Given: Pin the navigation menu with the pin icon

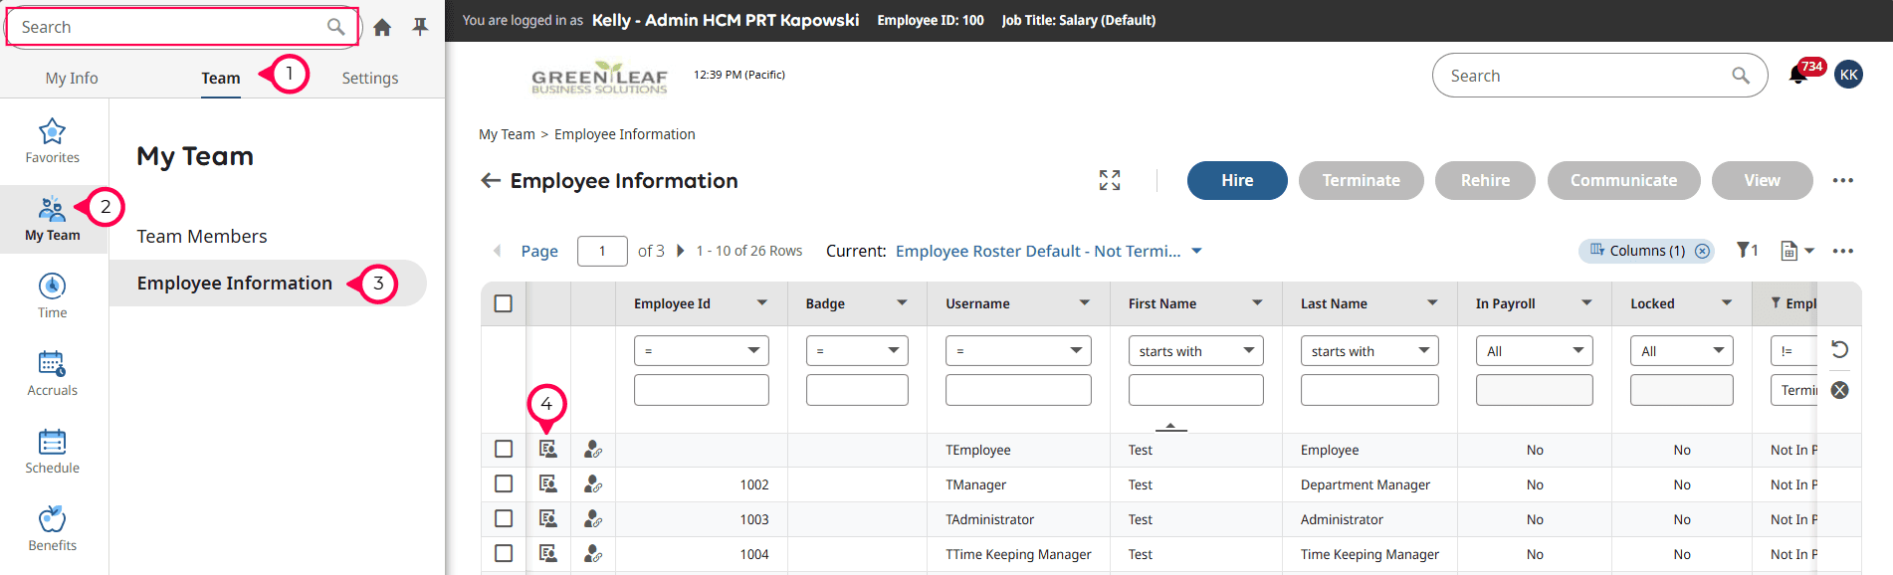Looking at the screenshot, I should (420, 27).
